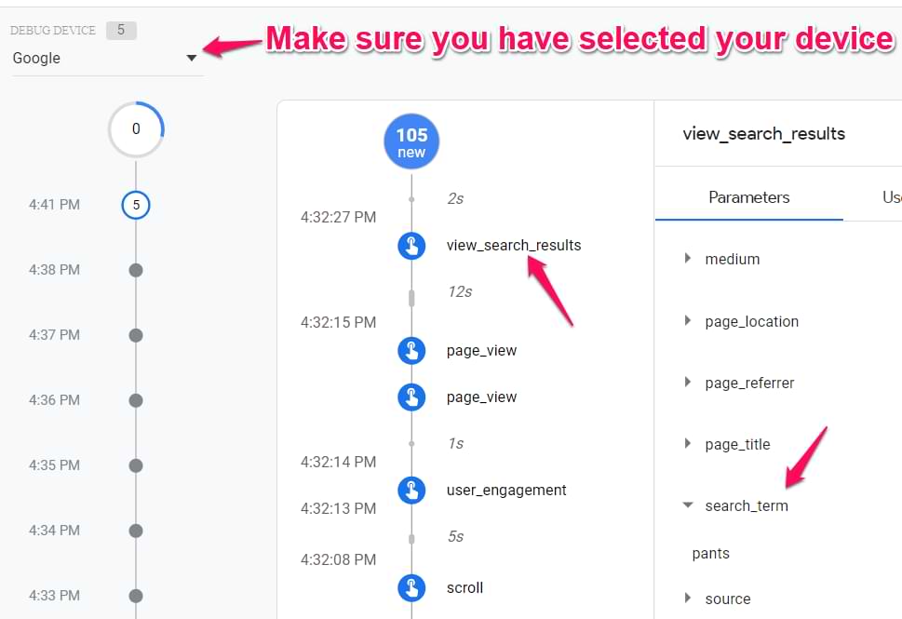Select the 4:36 PM timeline dot

136,400
